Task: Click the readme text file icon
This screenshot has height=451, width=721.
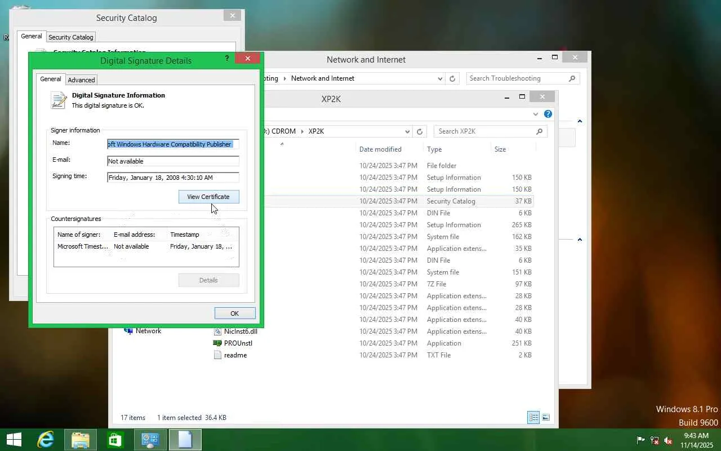Action: [217, 355]
